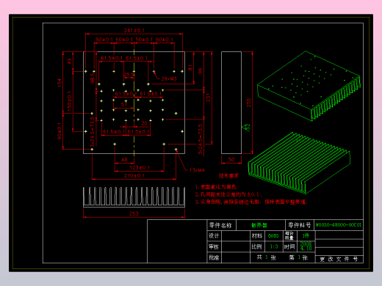Select the 98.5 dimension text
This screenshot has width=382, height=286.
93,78
